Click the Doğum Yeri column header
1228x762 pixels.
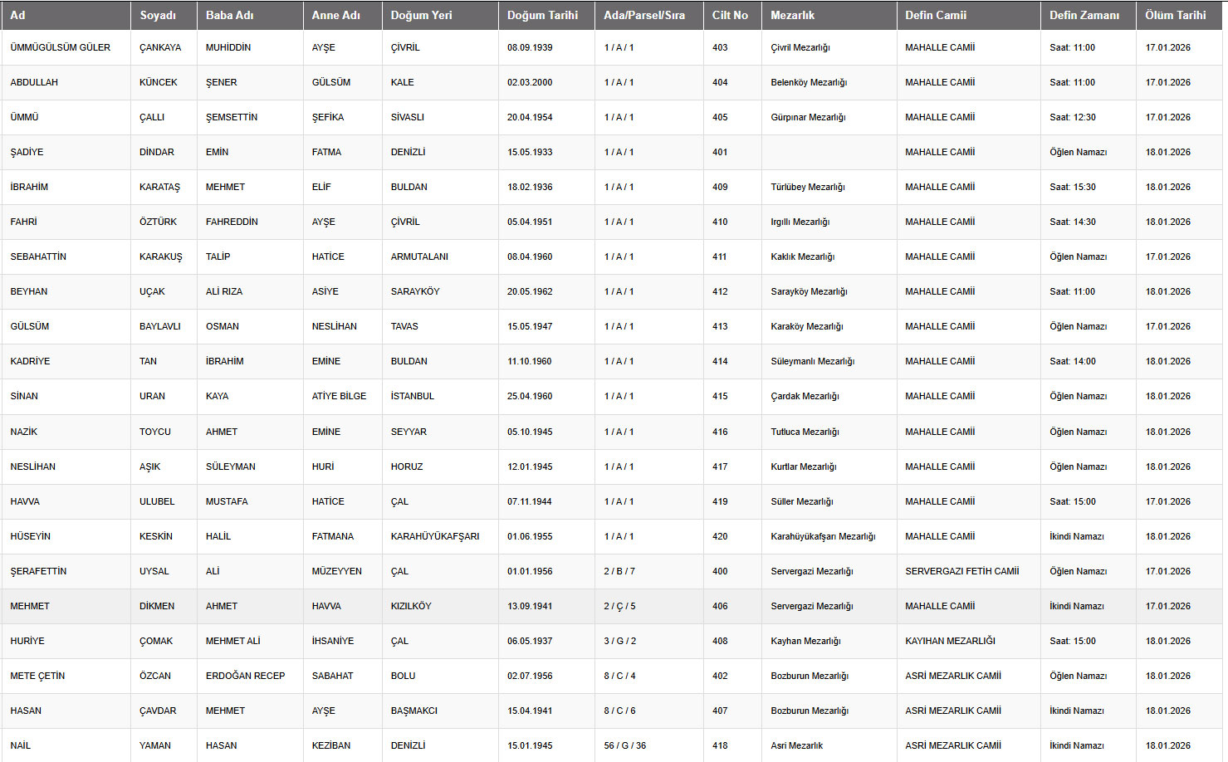pyautogui.click(x=421, y=15)
